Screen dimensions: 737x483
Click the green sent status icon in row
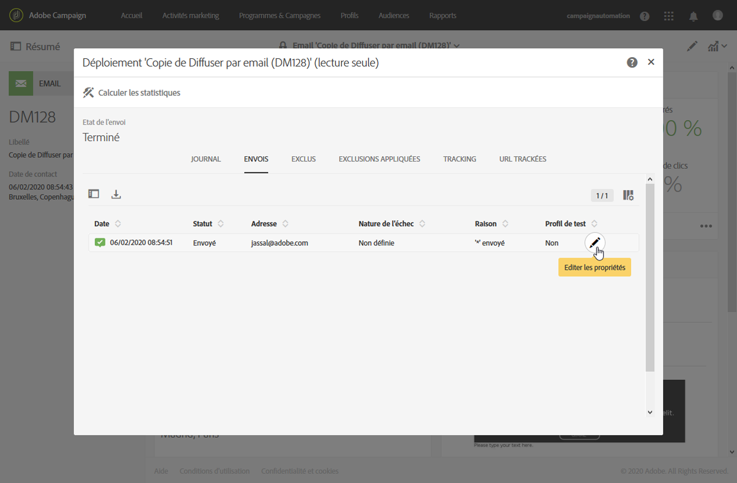(100, 242)
